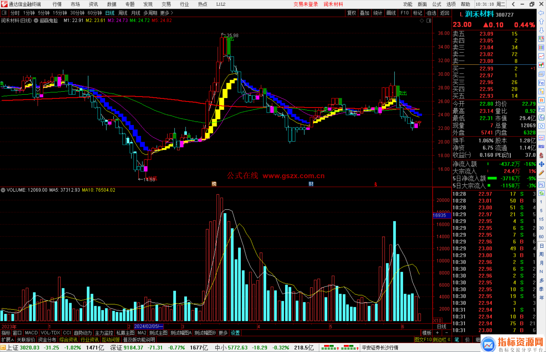This screenshot has height=352, width=546.
Task: Expand 更多 in bottom indicator tab bar
Action: 223,333
